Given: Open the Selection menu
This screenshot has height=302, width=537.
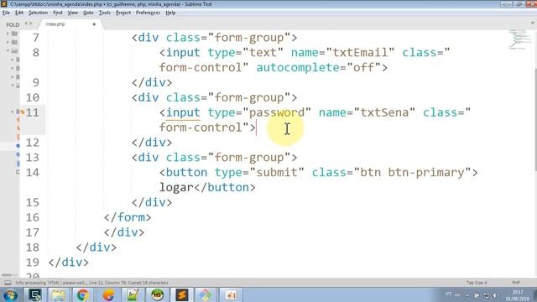Looking at the screenshot, I should click(38, 13).
